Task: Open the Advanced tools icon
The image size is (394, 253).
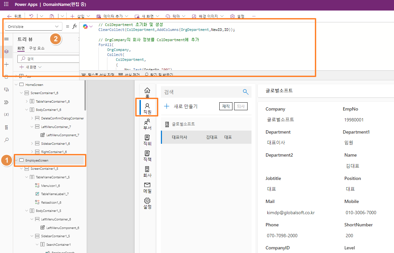Action: tap(6, 127)
